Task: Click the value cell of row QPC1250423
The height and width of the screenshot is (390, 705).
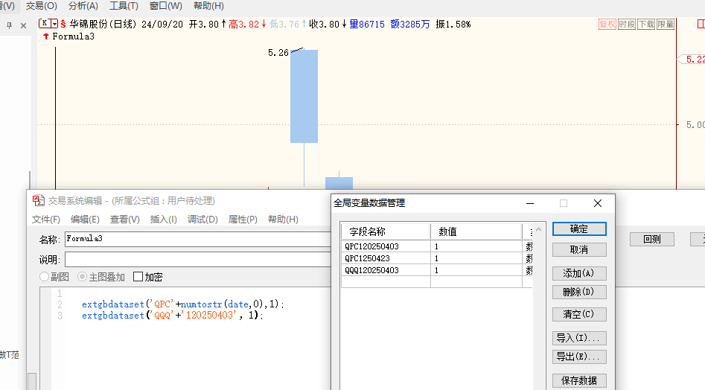Action: point(476,258)
